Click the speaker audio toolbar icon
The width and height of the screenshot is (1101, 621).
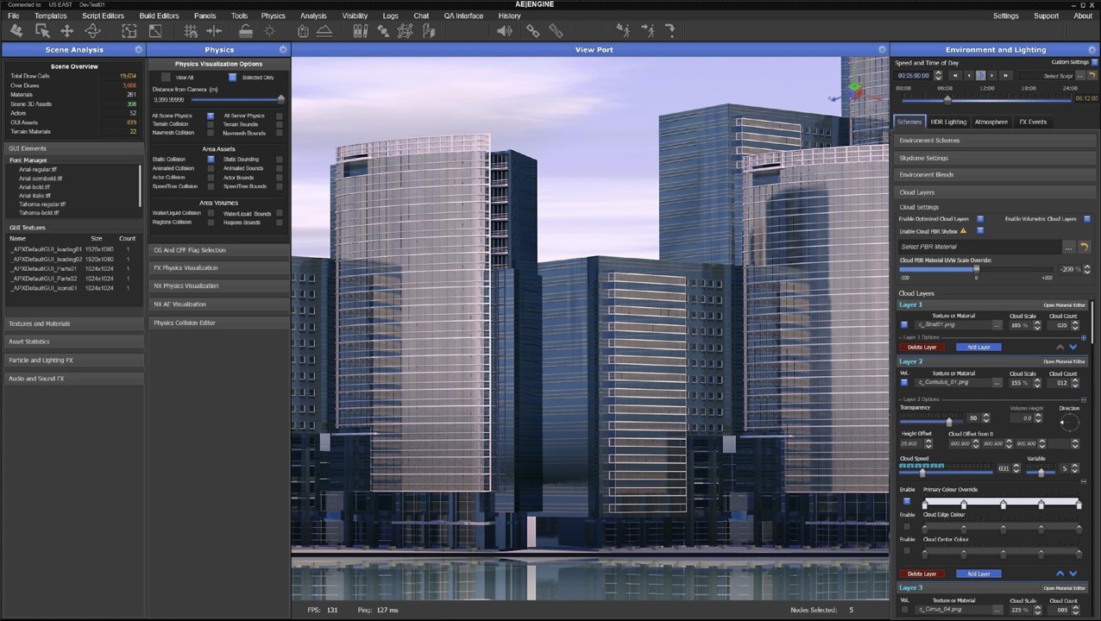click(x=505, y=31)
